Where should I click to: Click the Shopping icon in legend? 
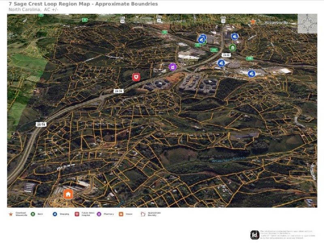coord(55,214)
